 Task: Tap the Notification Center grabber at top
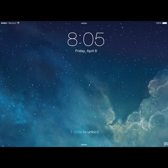coord(84,23)
